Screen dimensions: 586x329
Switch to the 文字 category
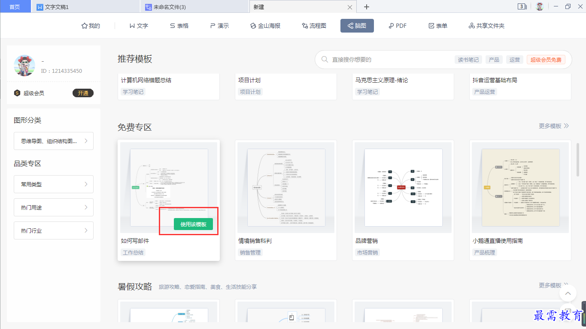click(139, 26)
